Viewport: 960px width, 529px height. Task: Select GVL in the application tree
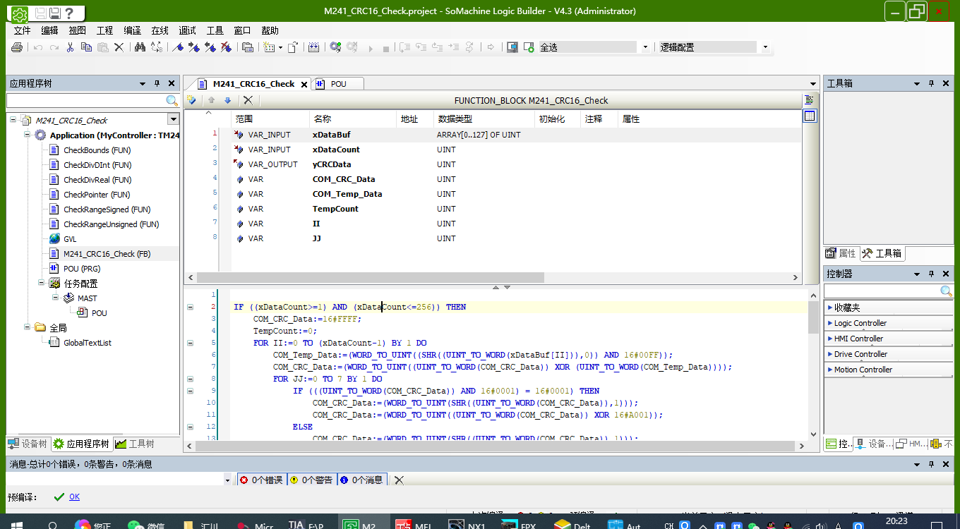(70, 239)
